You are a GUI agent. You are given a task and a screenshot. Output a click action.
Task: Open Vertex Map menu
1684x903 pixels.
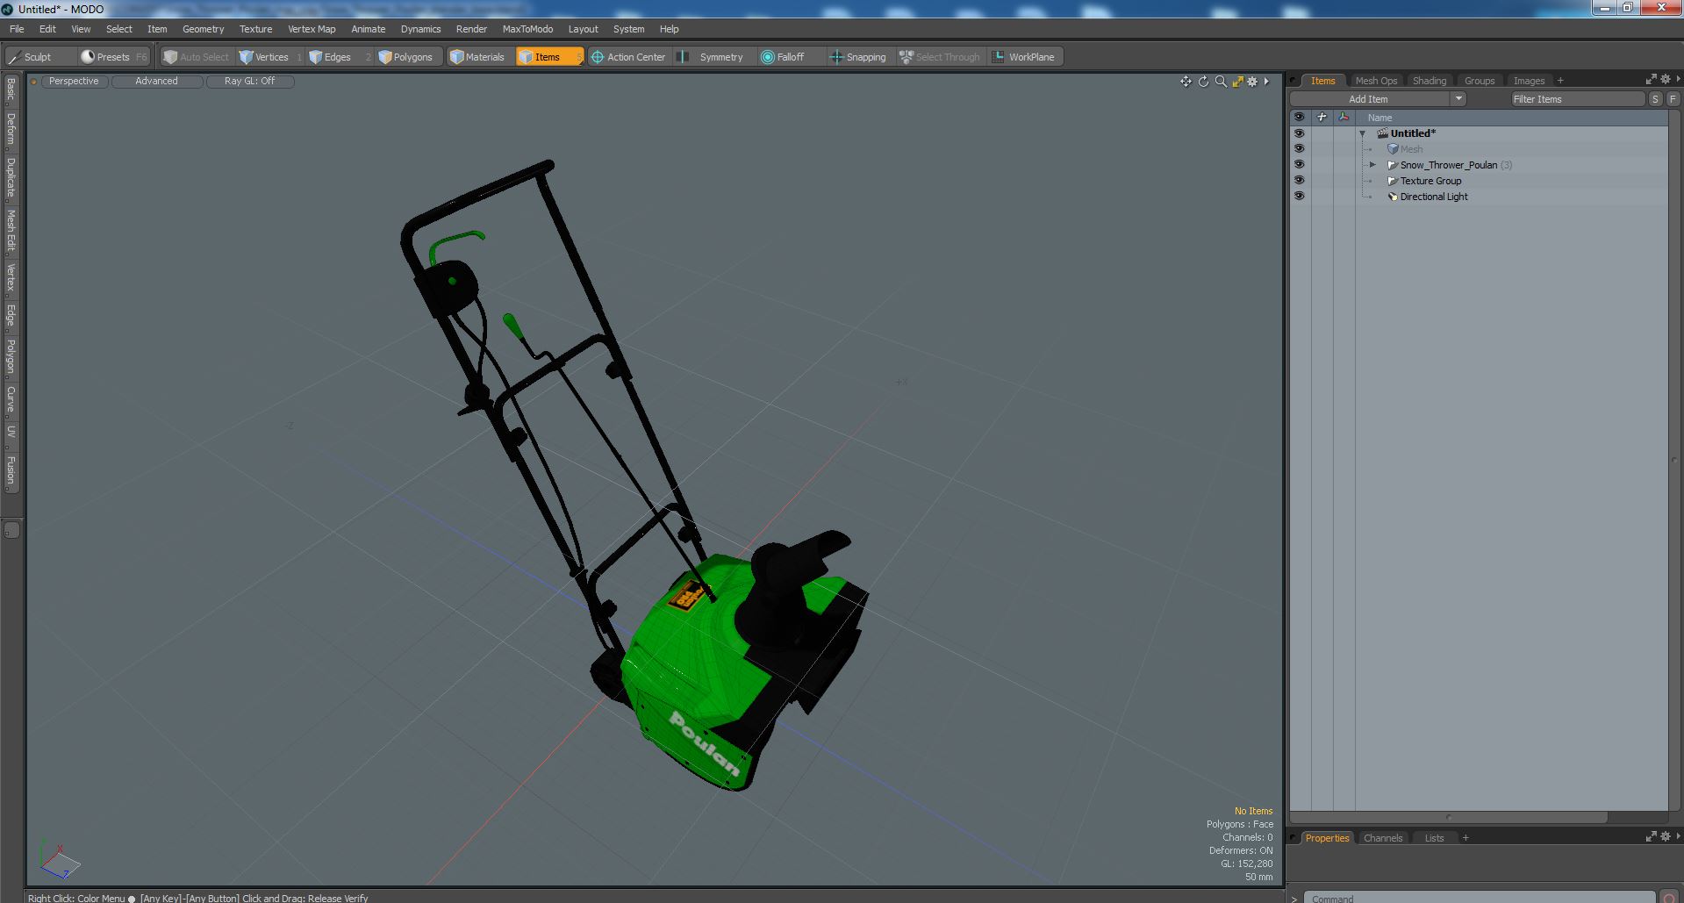coord(312,29)
